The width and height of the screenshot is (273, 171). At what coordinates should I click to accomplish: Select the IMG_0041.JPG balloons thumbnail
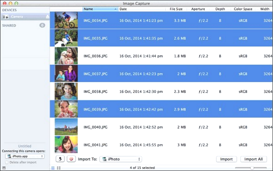[x=66, y=145]
